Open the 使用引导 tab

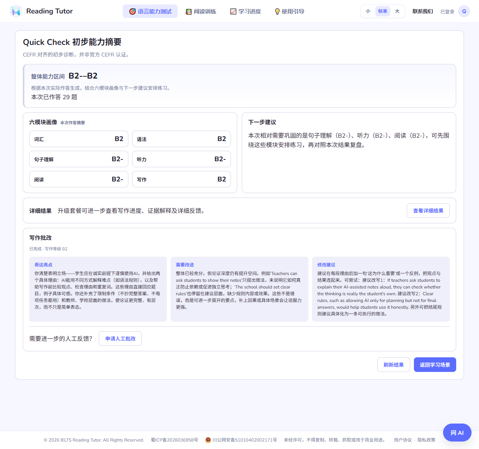[x=289, y=12]
